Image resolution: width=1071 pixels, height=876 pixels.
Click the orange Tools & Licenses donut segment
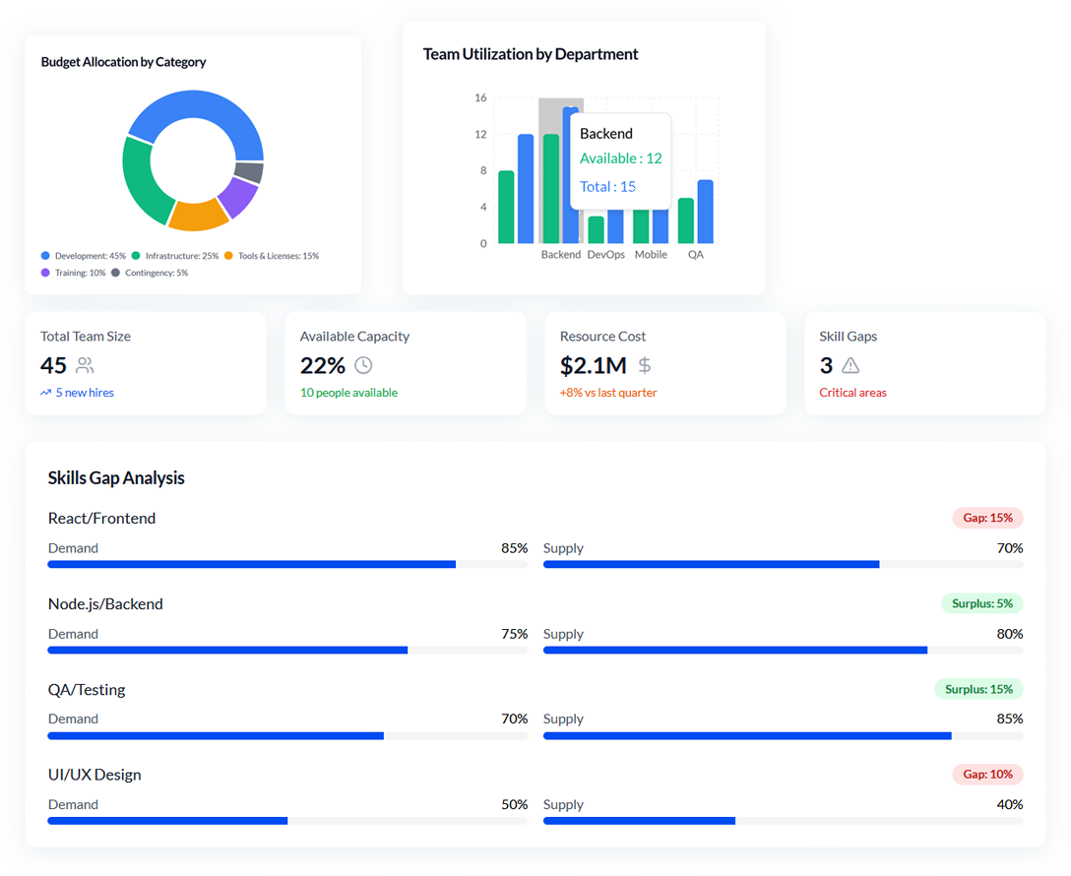pyautogui.click(x=197, y=217)
